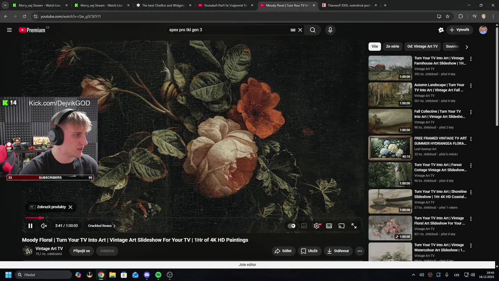Select the Od: Vintage Art TV chip
The width and height of the screenshot is (499, 281).
pos(423,46)
